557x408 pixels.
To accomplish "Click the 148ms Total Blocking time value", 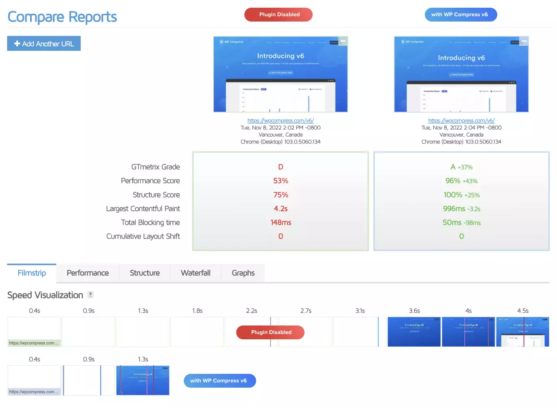I will (x=281, y=223).
